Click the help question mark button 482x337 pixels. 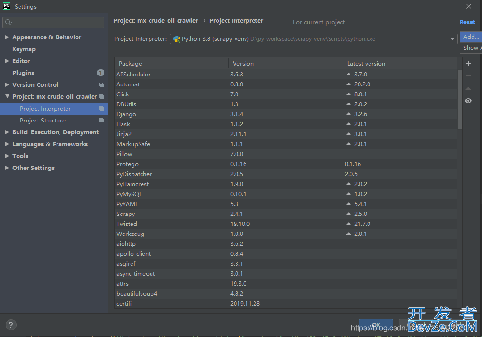coord(11,325)
